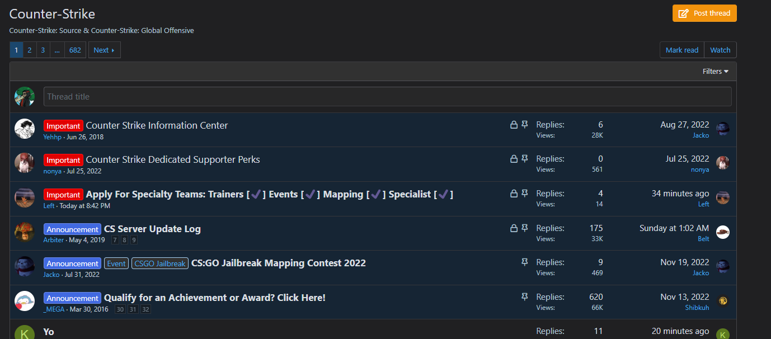Click _MEGA's avatar on Achievement thread
Viewport: 771px width, 339px height.
coord(25,301)
